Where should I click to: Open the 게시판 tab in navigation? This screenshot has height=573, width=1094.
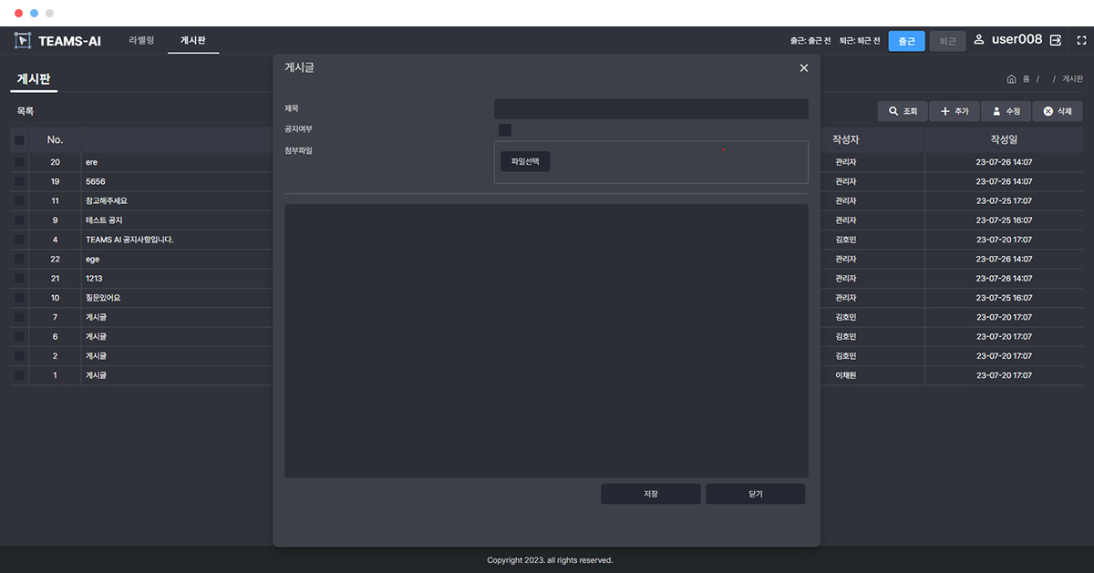(x=193, y=41)
